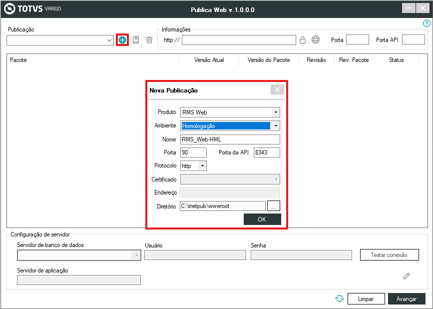Viewport: 433px width, 309px height.
Task: Click the Testar conexão button
Action: 390,255
